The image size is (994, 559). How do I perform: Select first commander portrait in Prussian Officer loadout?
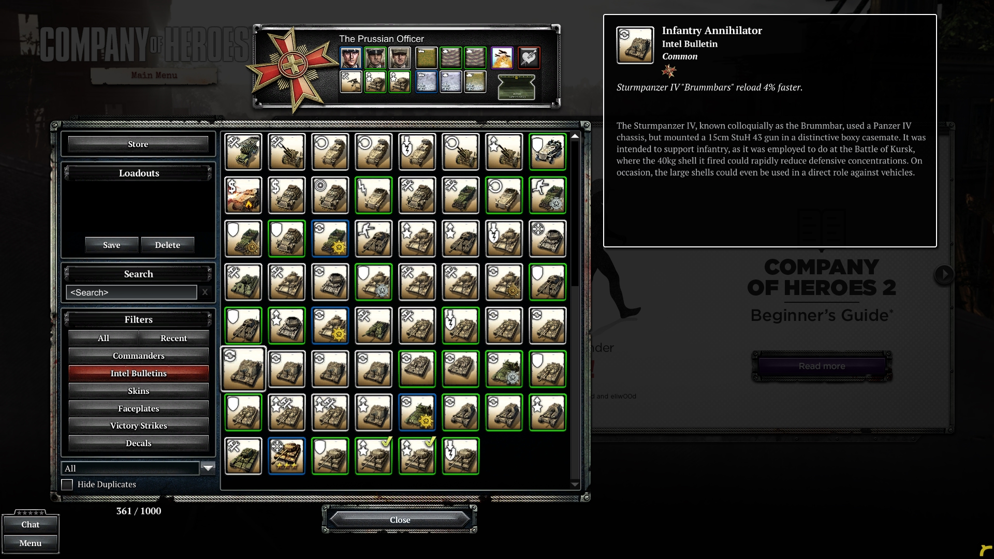[350, 58]
